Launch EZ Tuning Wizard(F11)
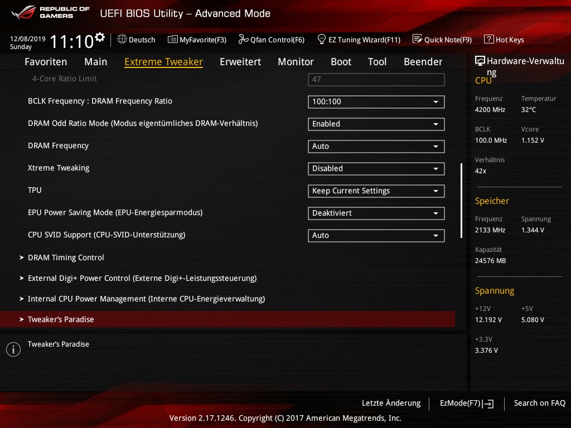 359,40
